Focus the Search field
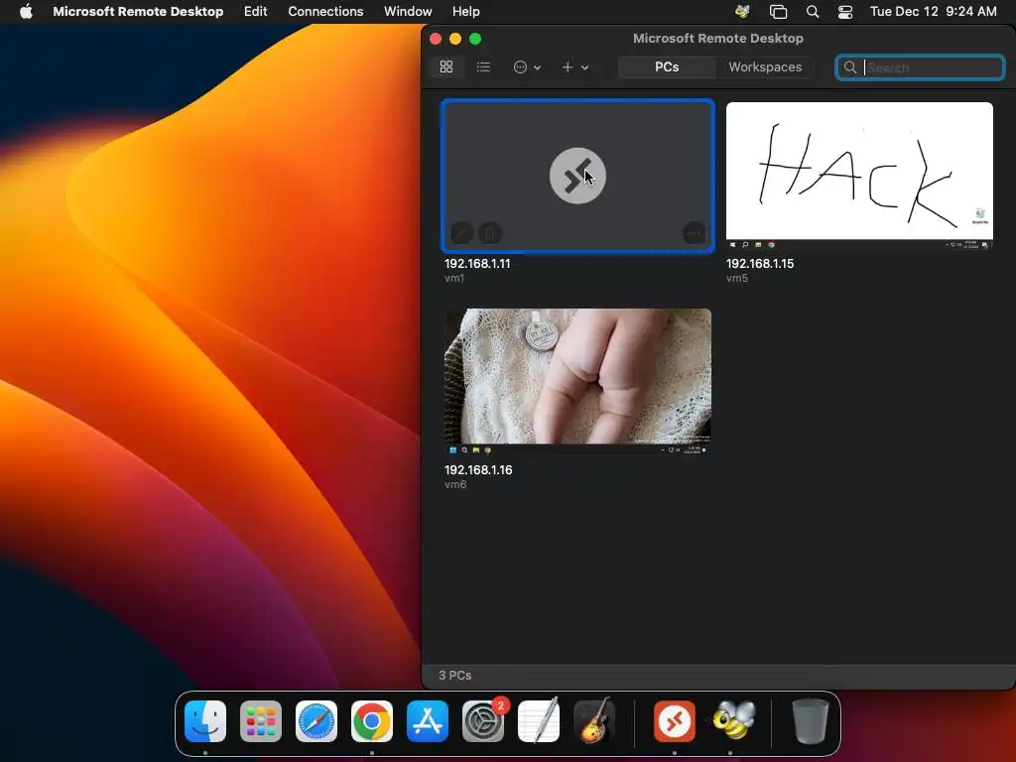 [920, 67]
